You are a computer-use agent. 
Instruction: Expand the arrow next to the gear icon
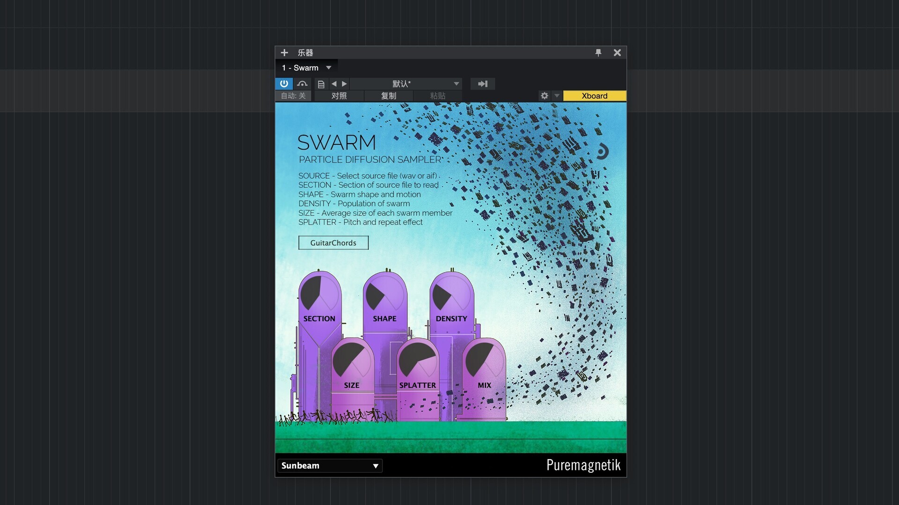[557, 96]
